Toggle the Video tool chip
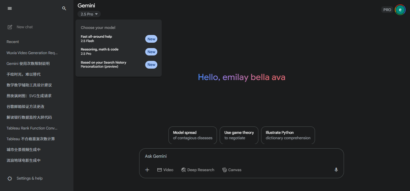This screenshot has height=191, width=410. pos(165,170)
